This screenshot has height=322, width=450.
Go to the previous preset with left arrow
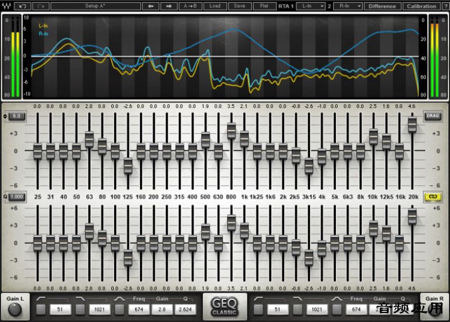point(151,6)
